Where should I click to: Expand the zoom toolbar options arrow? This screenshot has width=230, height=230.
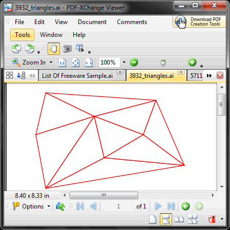coord(201,66)
